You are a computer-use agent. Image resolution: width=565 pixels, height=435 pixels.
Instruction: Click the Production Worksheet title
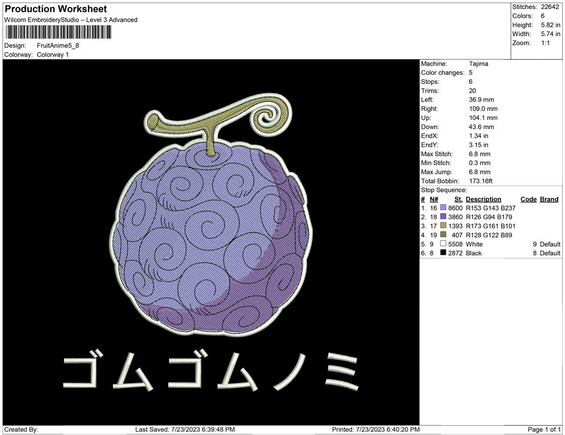56,9
